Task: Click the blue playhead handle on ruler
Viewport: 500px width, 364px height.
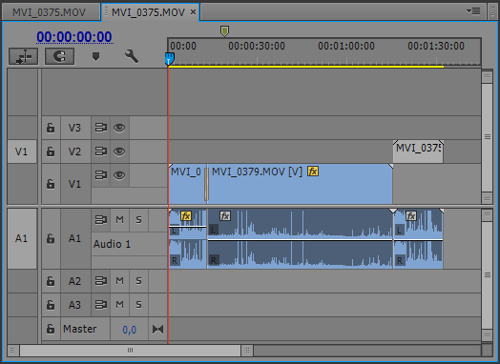Action: pos(169,59)
